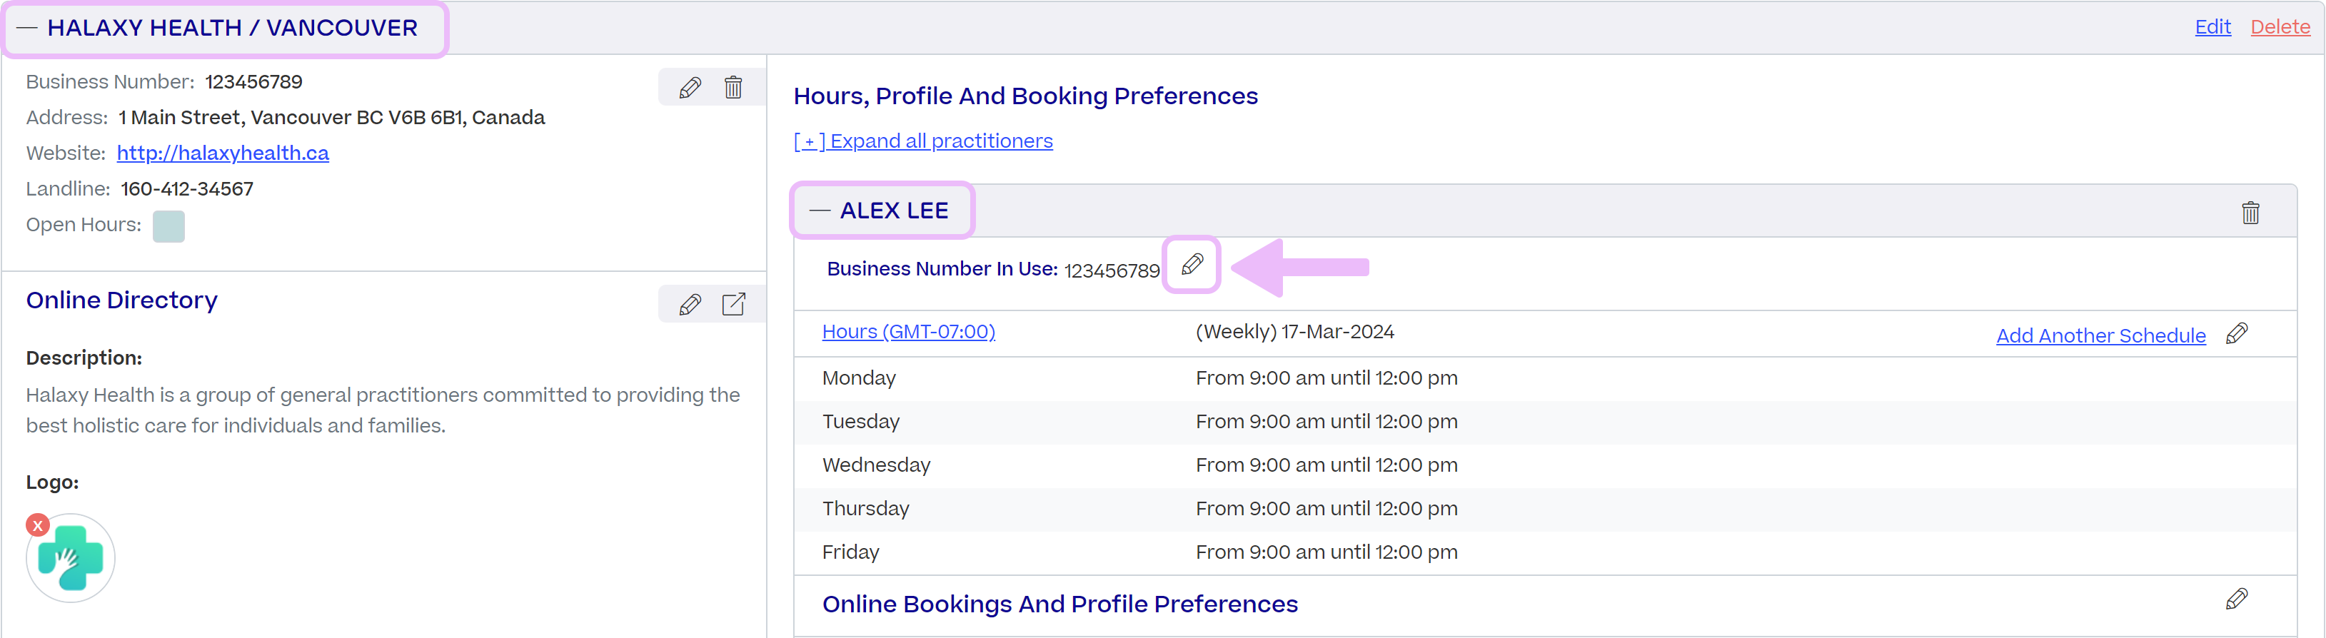This screenshot has width=2326, height=638.
Task: Open the Hours (GMT-07:00) link
Action: (907, 332)
